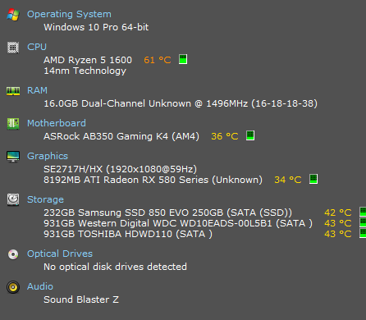Viewport: 366px width, 320px height.
Task: Open the CPU section heading
Action: tap(37, 47)
